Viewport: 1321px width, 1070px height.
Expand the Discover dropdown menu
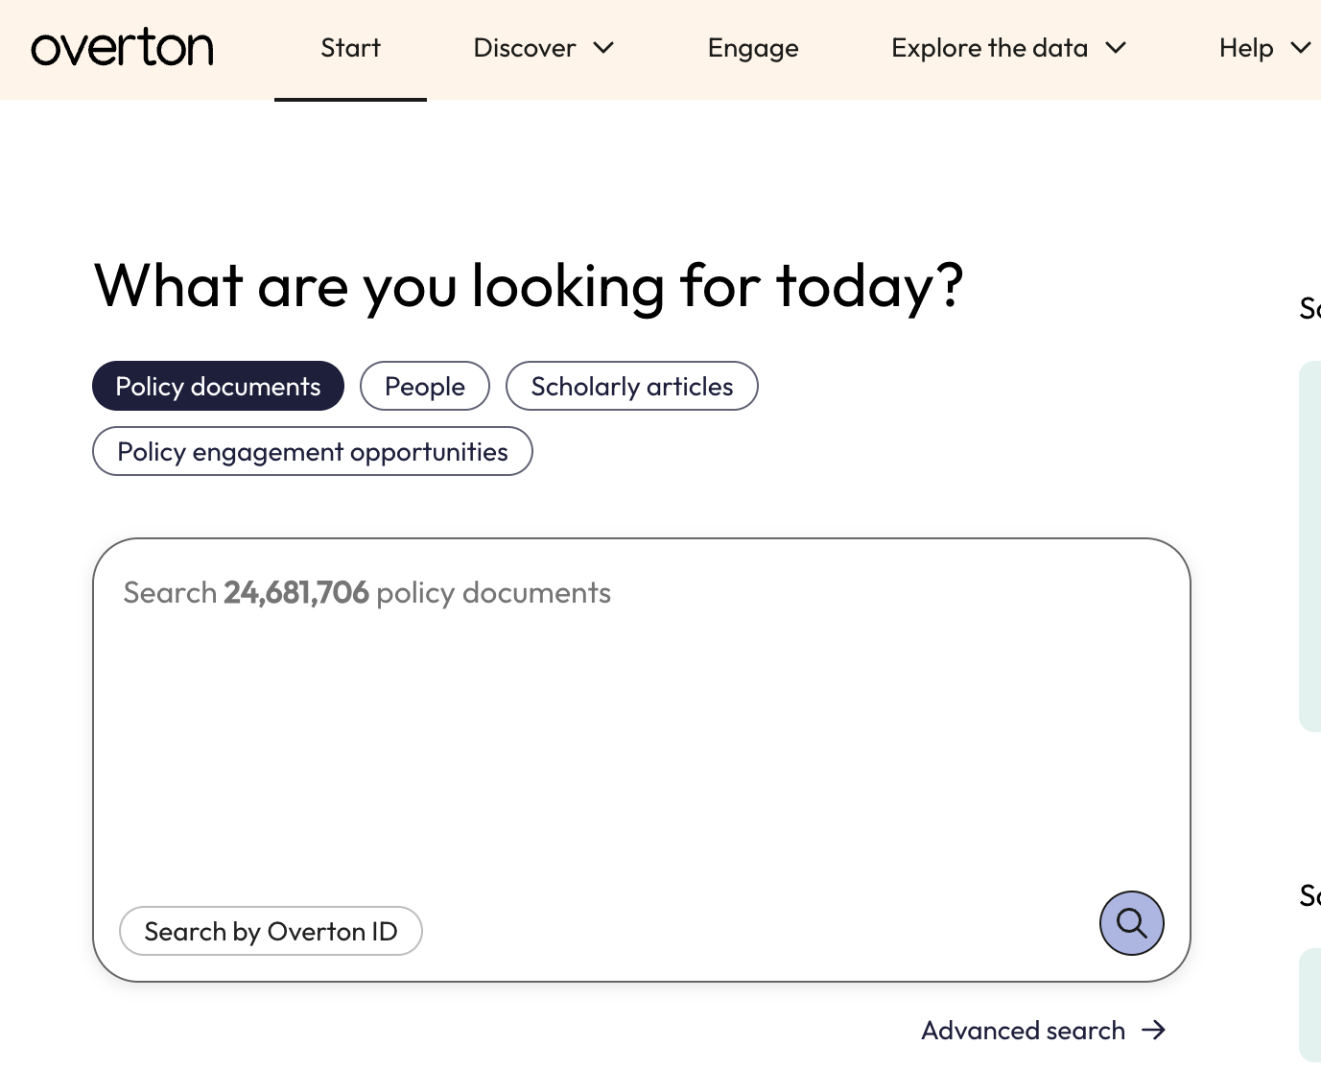pos(543,48)
